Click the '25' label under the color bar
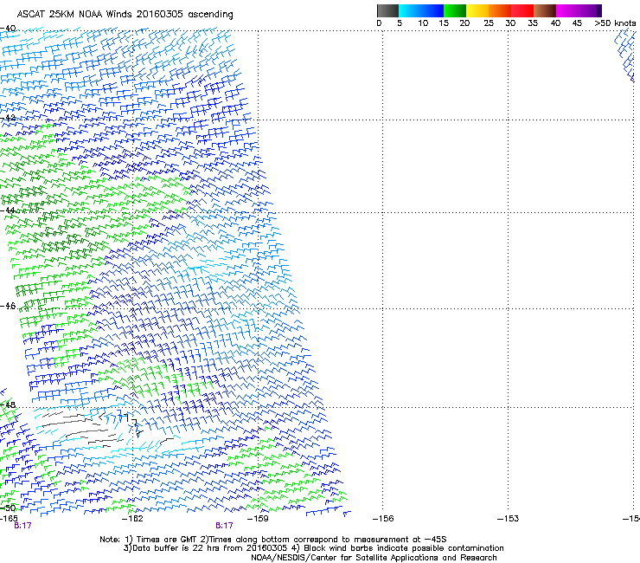The height and width of the screenshot is (563, 640). point(489,23)
